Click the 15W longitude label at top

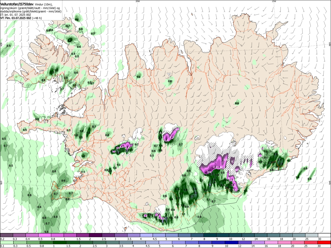274,1
